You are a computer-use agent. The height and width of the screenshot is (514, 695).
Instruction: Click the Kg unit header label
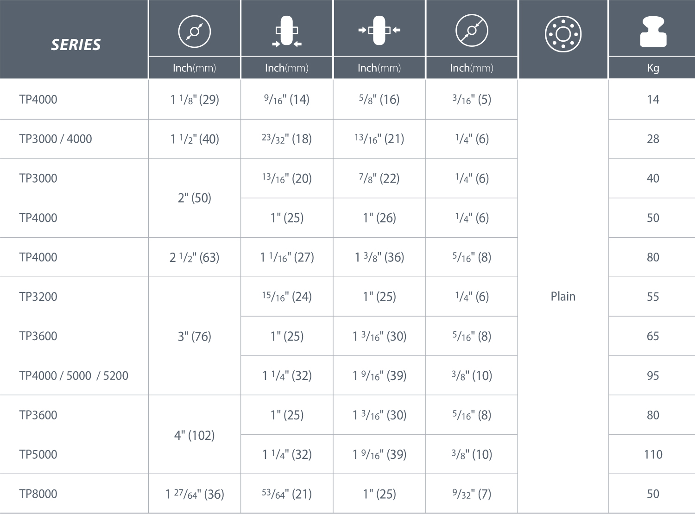pos(653,68)
